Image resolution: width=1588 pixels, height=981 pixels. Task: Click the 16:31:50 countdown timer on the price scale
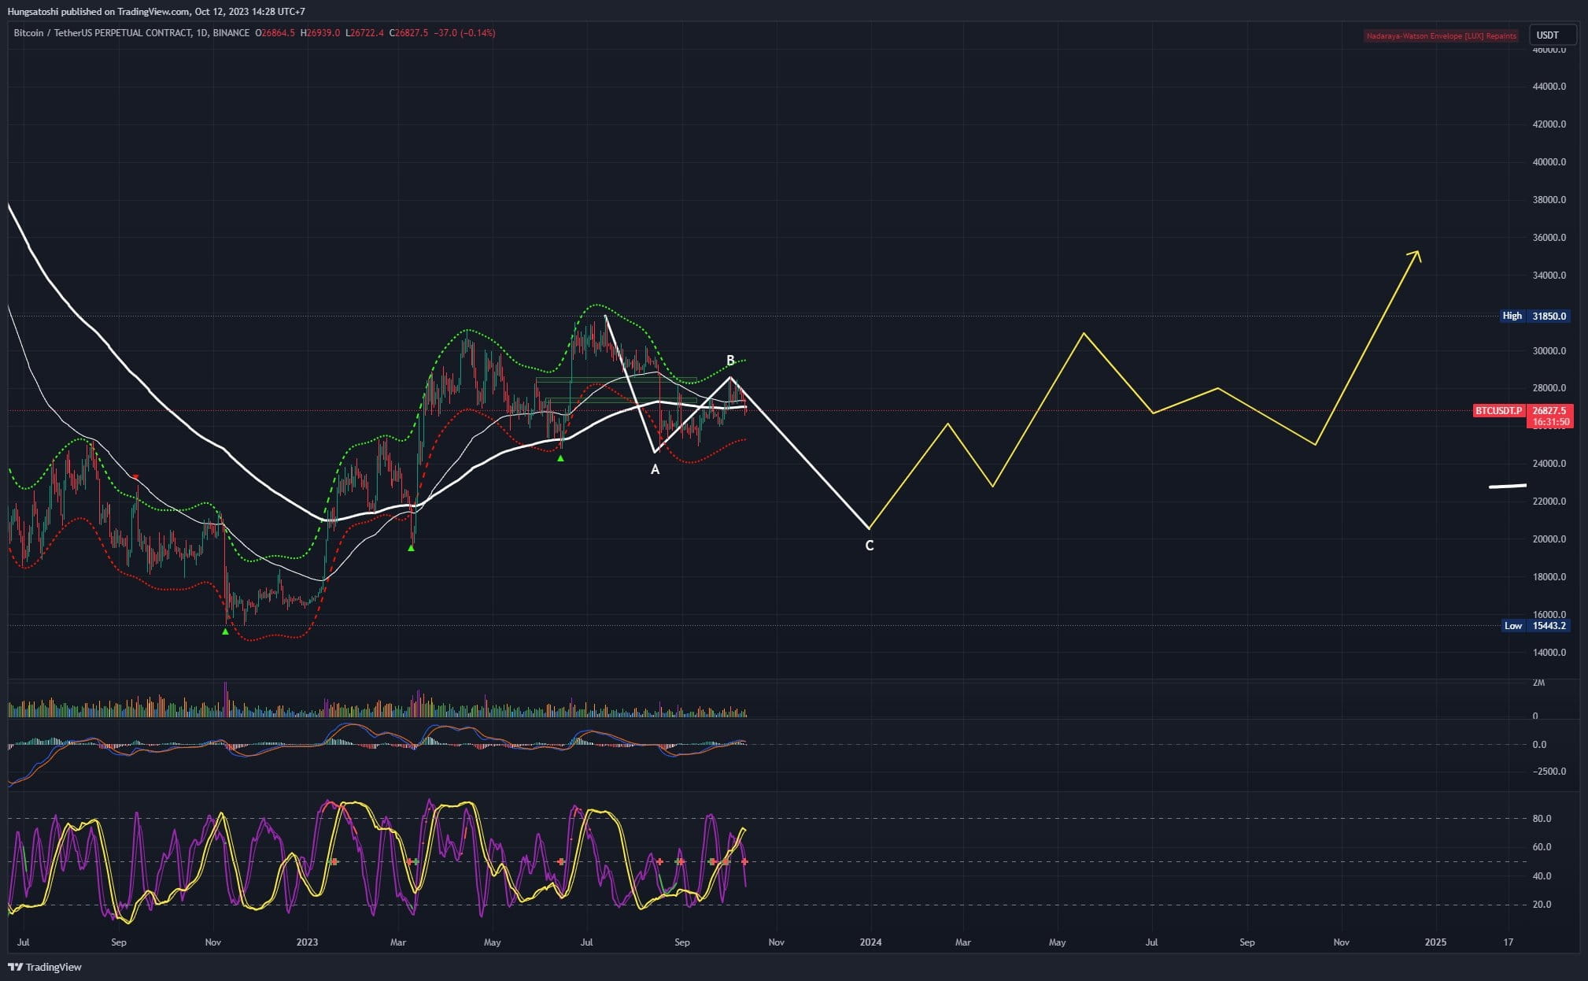pos(1551,420)
